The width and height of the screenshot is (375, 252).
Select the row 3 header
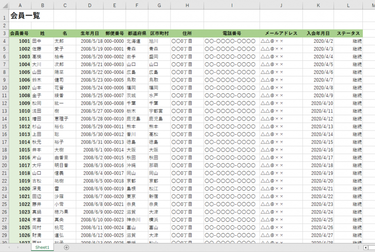coord(4,34)
